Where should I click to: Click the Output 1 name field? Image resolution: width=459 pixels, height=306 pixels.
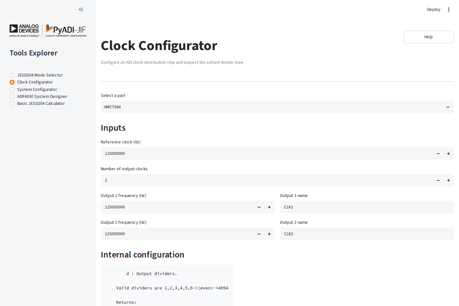(x=367, y=207)
